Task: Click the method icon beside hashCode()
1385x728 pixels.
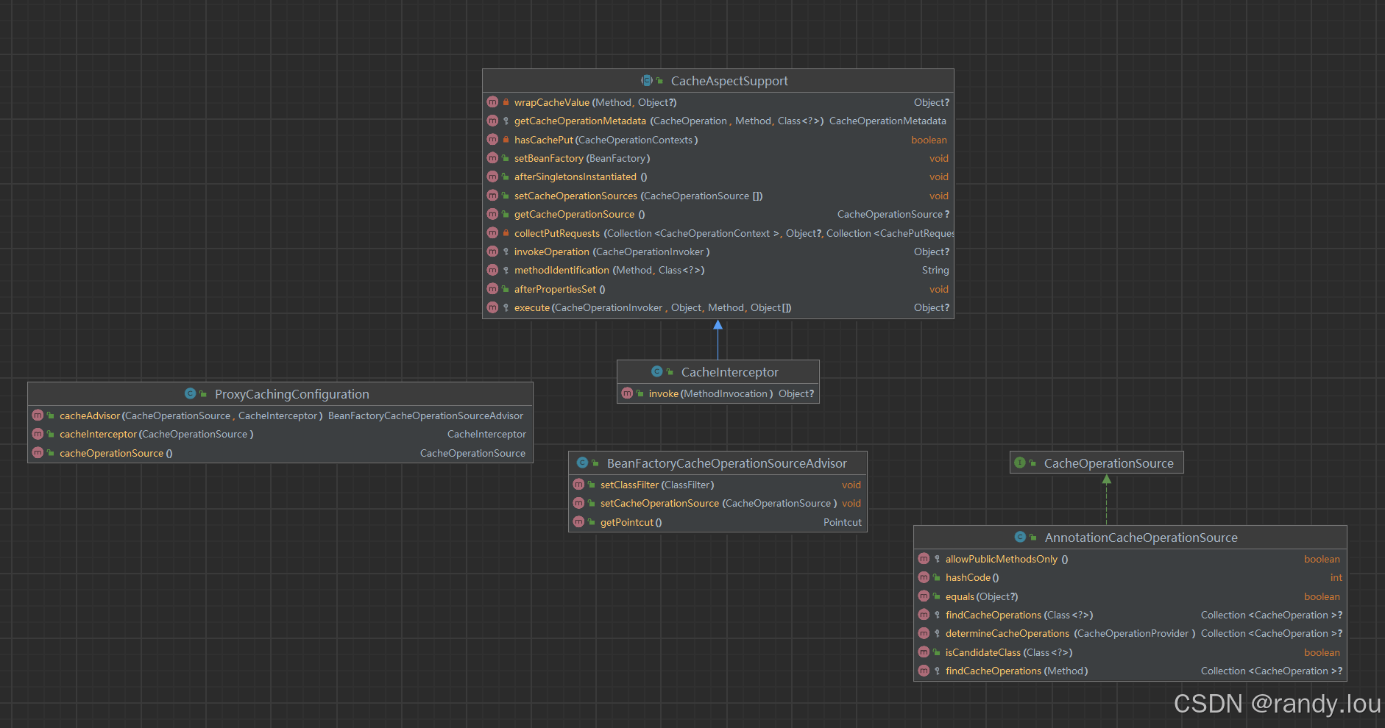Action: 924,578
